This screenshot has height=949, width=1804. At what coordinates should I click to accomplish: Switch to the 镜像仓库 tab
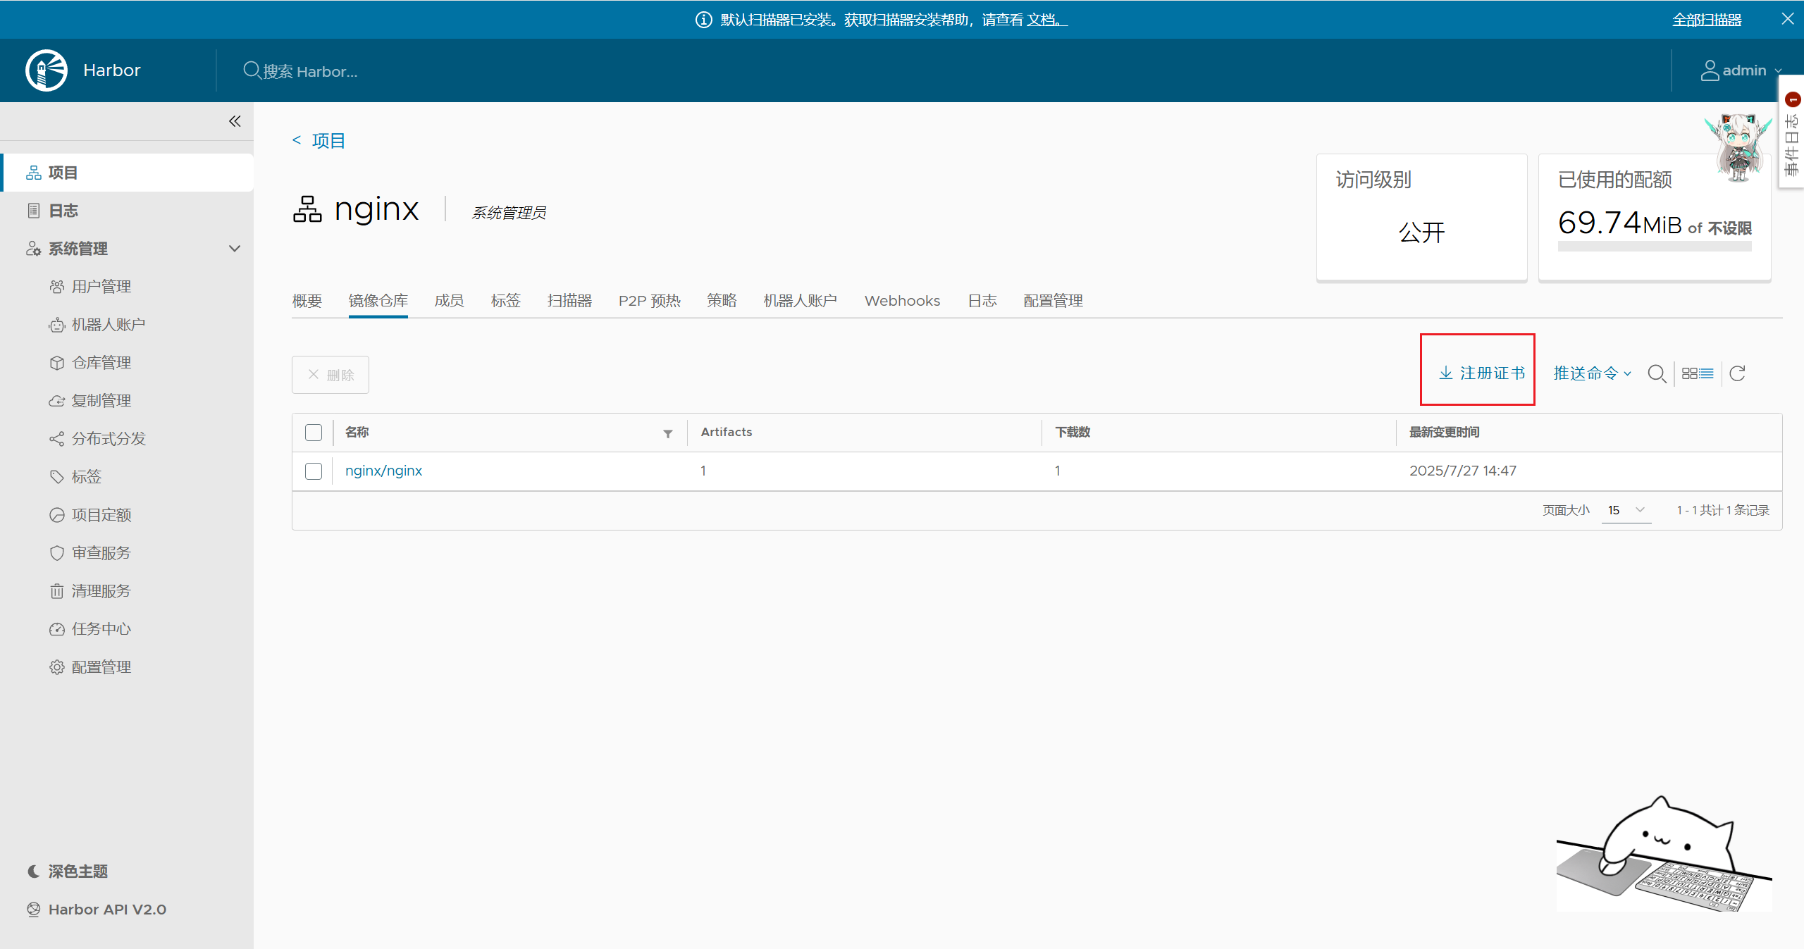(x=378, y=301)
